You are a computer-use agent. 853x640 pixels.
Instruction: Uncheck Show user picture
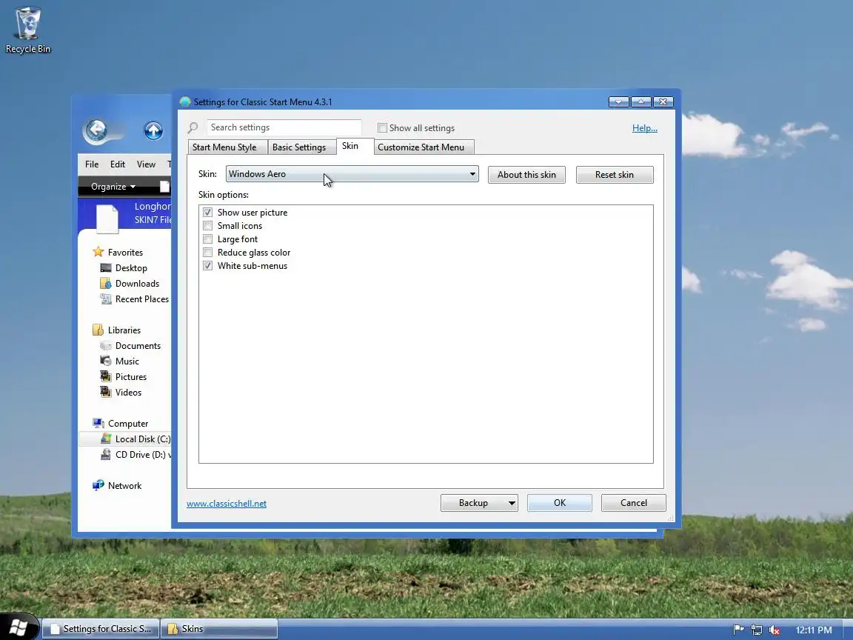click(x=208, y=213)
